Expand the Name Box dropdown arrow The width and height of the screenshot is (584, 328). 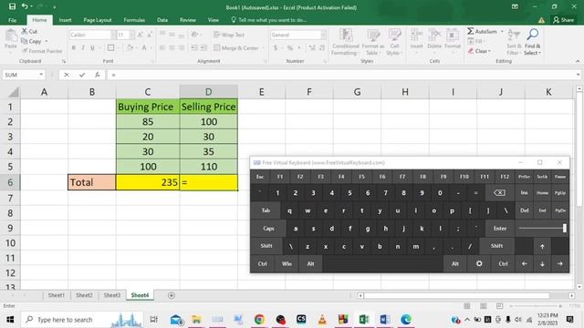41,75
